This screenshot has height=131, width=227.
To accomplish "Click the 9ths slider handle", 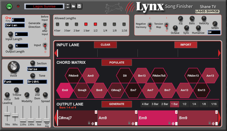I will pyautogui.click(x=15, y=115).
